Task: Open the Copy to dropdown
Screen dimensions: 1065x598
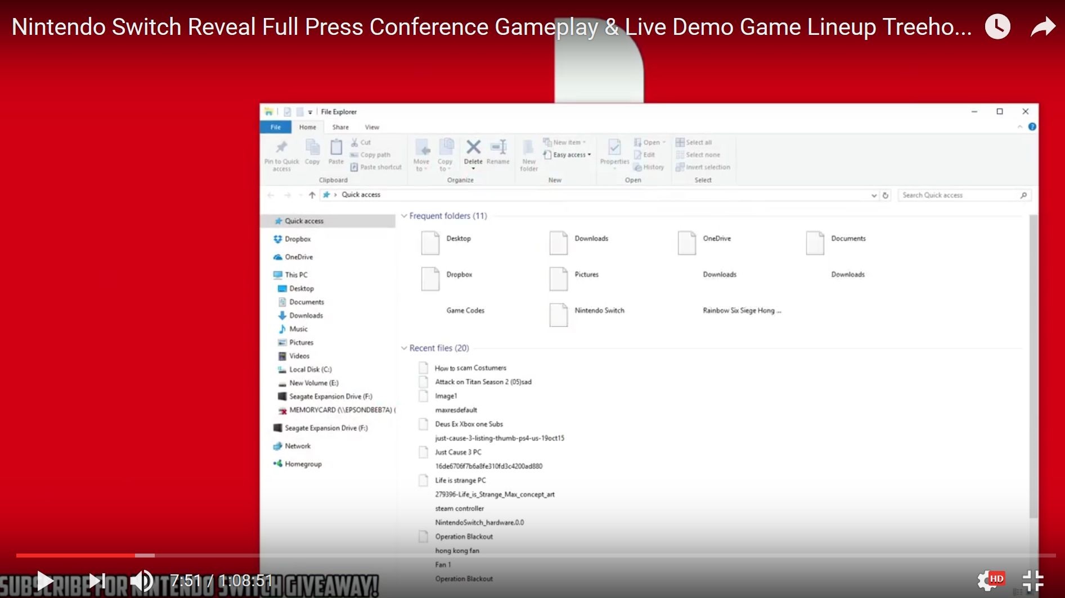Action: coord(445,156)
